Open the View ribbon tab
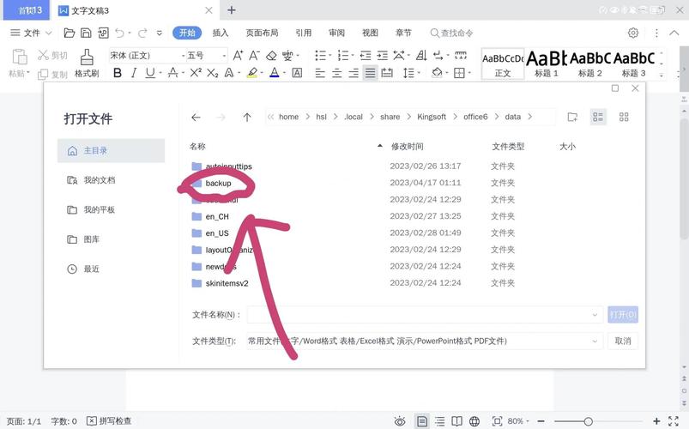This screenshot has height=429, width=689. [370, 33]
